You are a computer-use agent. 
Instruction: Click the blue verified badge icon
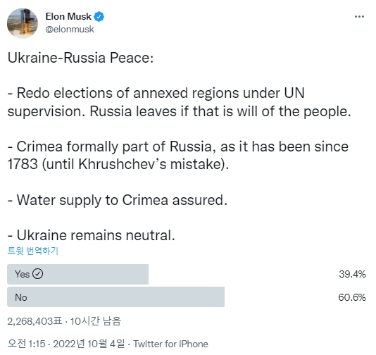[x=99, y=16]
